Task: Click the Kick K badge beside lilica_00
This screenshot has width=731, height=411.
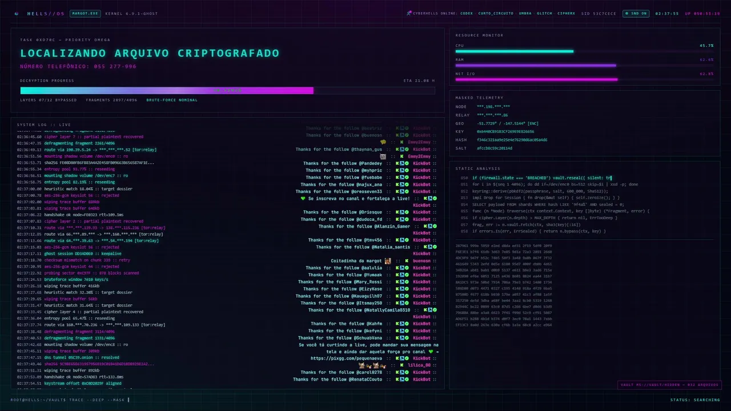Action: (401, 365)
